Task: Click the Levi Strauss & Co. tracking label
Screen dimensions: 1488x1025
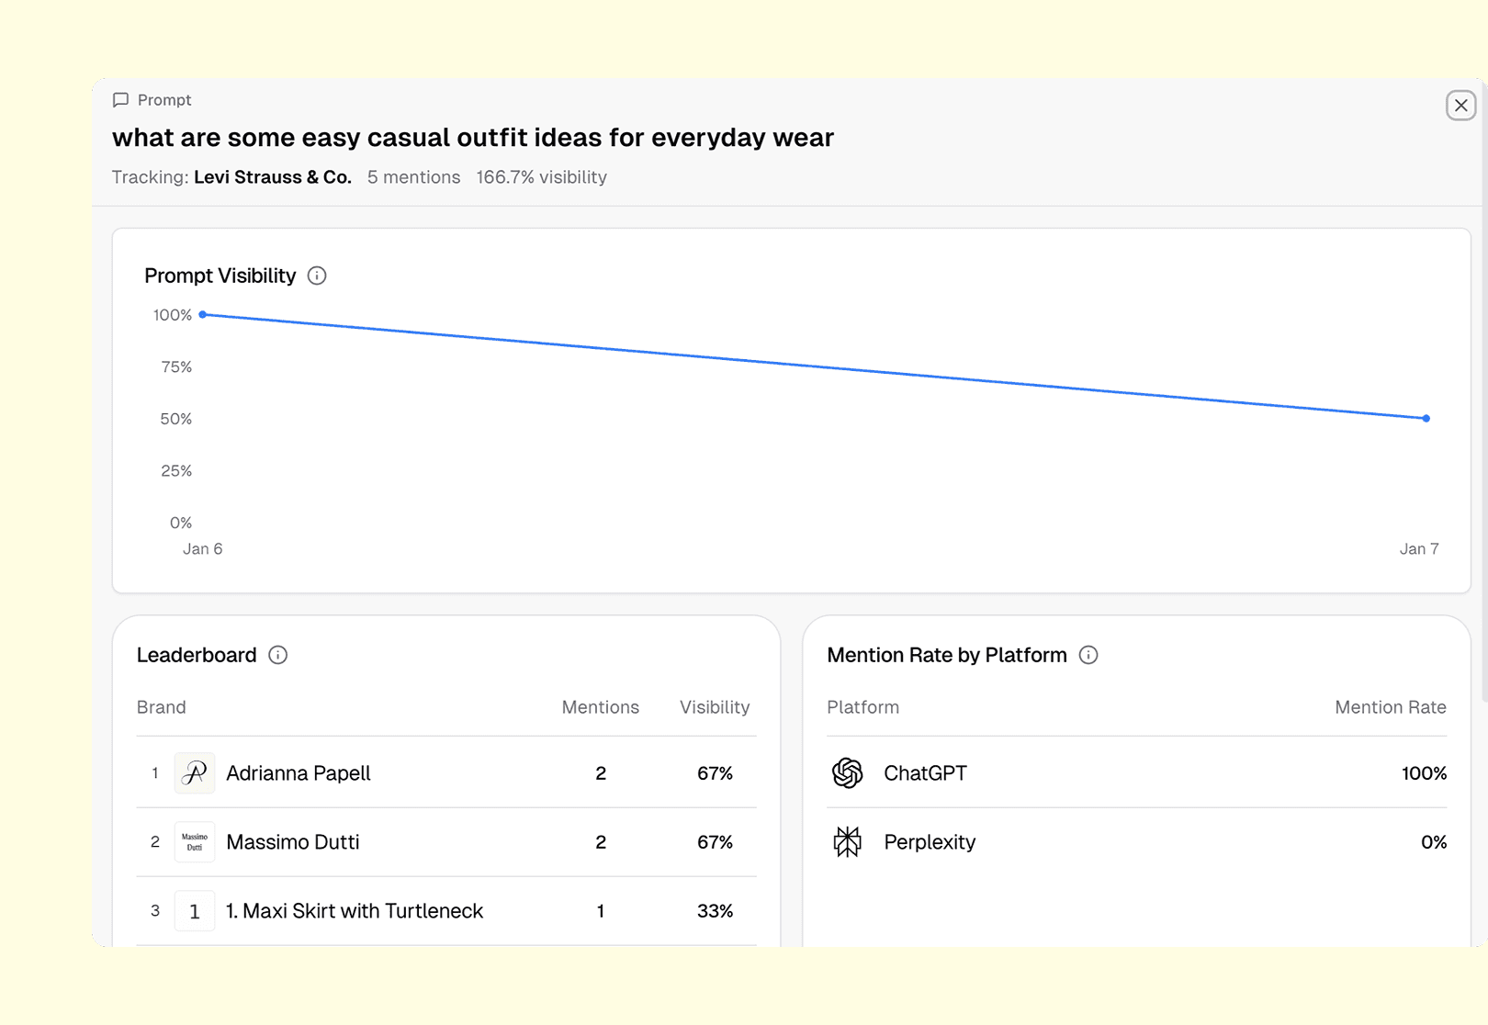Action: point(273,177)
